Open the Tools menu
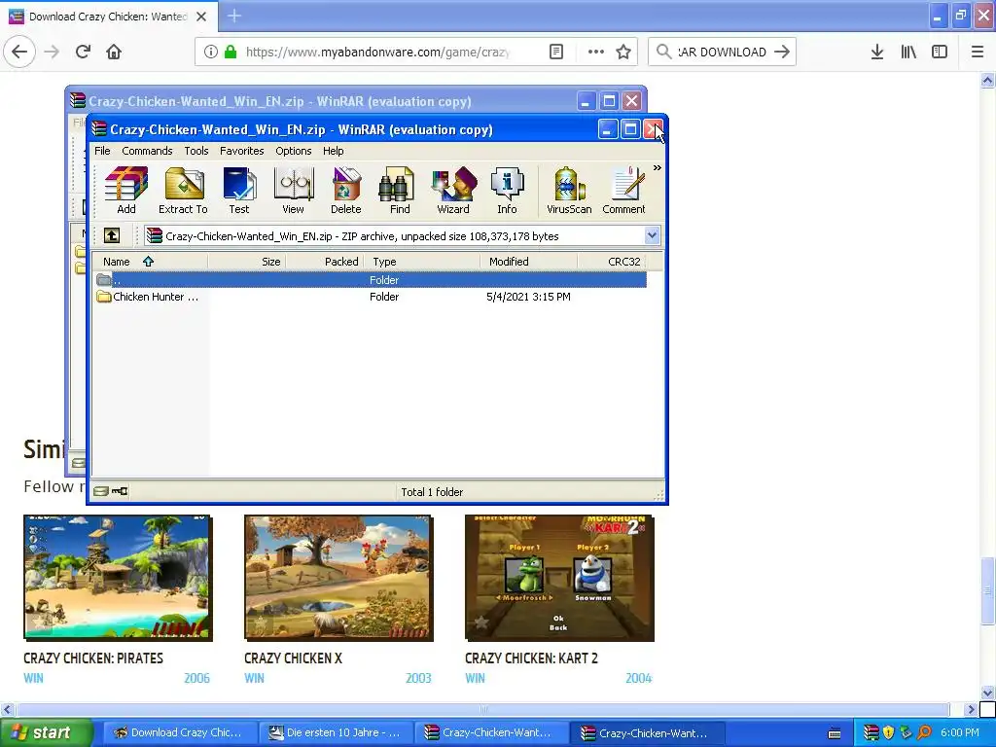Viewport: 996px width, 747px height. coord(196,151)
